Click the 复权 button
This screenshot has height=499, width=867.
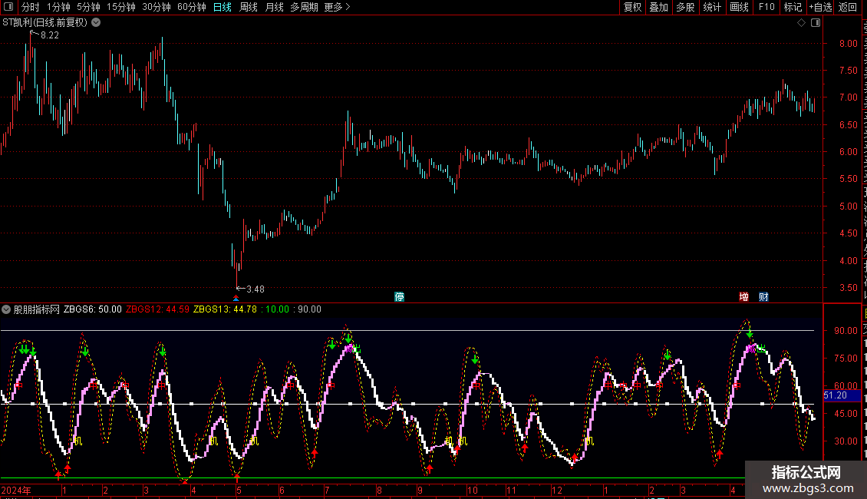tap(632, 7)
